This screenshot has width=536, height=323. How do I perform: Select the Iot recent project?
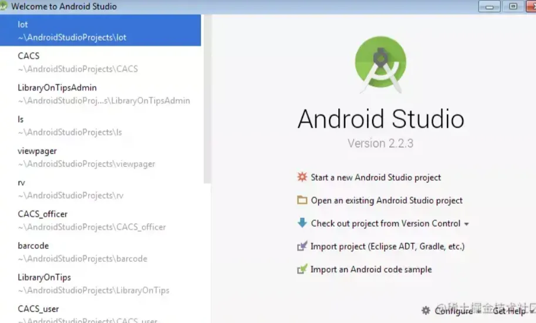pyautogui.click(x=100, y=31)
